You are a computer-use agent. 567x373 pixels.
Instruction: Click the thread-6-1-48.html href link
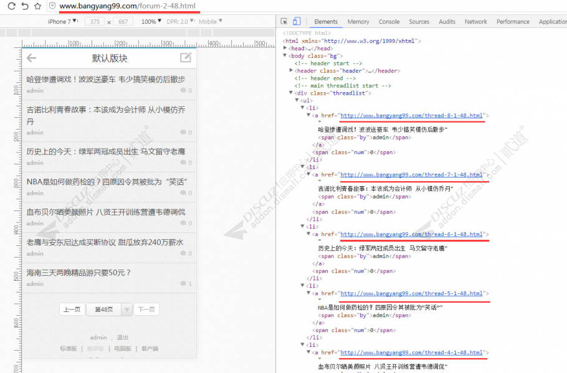tap(411, 234)
